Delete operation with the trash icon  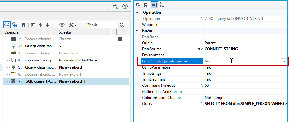pos(32,25)
